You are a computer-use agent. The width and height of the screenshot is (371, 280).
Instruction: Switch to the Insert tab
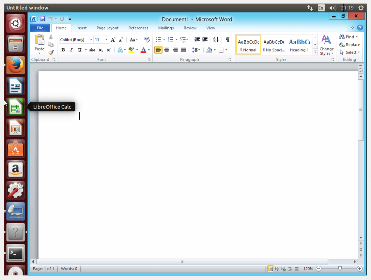point(82,28)
